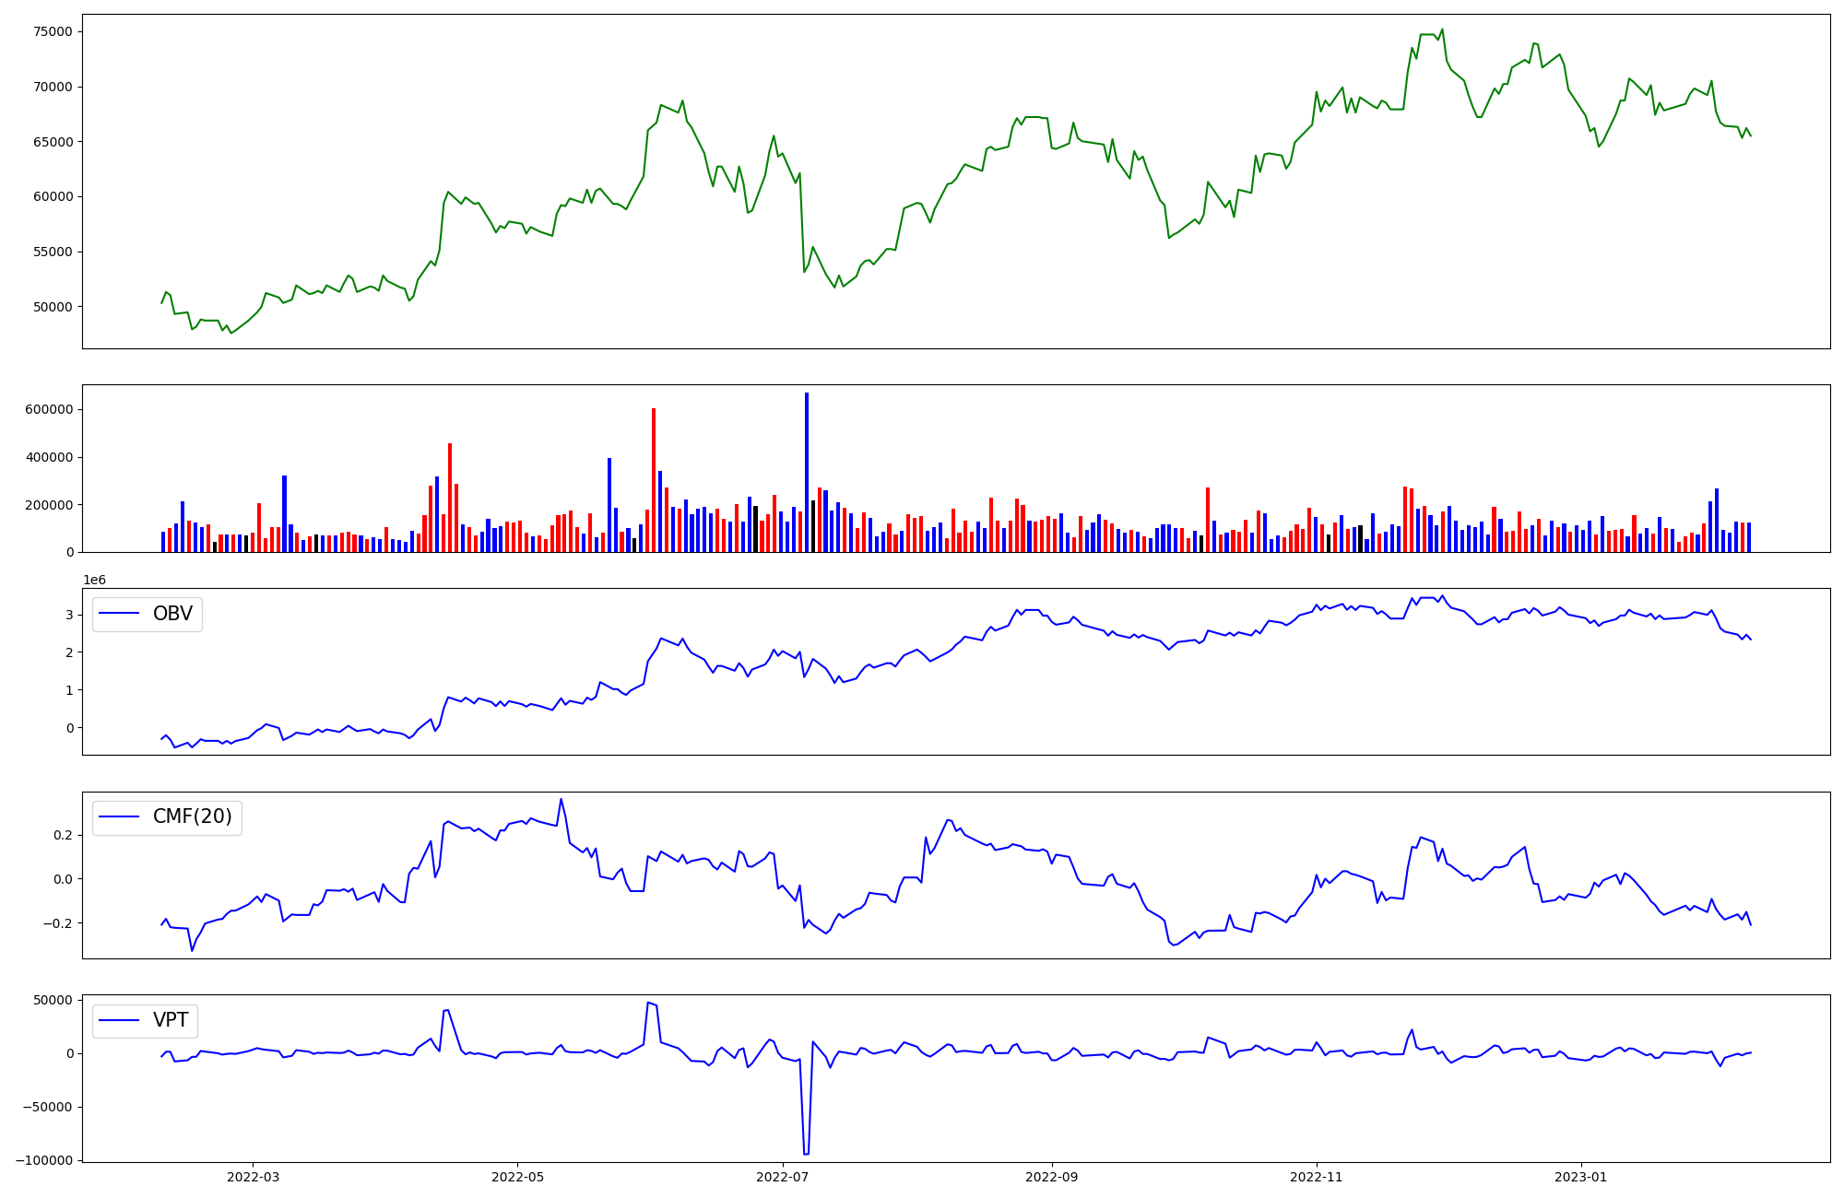Click the CMF(20) legend label
1844x1198 pixels.
[x=192, y=817]
